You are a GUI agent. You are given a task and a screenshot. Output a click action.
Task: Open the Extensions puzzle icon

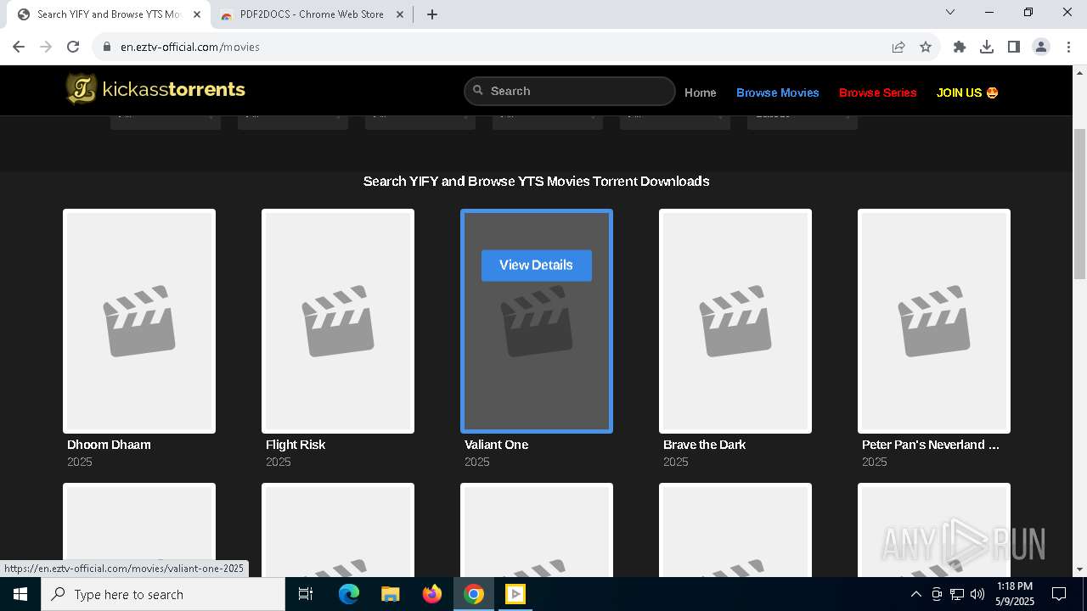click(x=960, y=47)
